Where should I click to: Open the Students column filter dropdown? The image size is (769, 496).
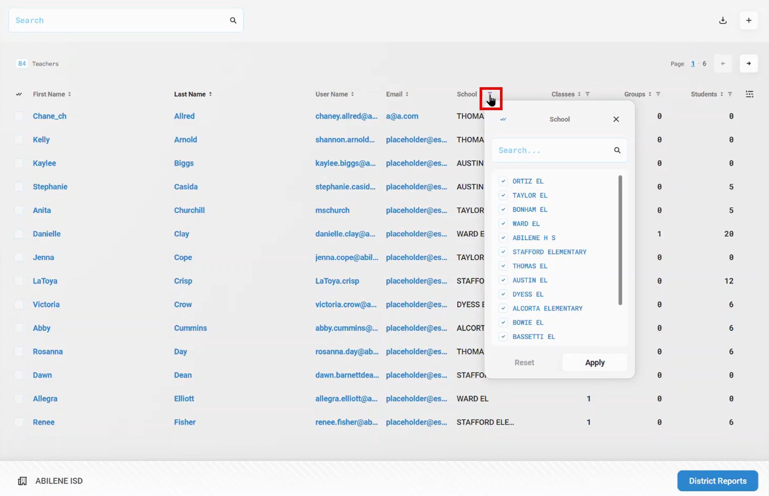[730, 94]
